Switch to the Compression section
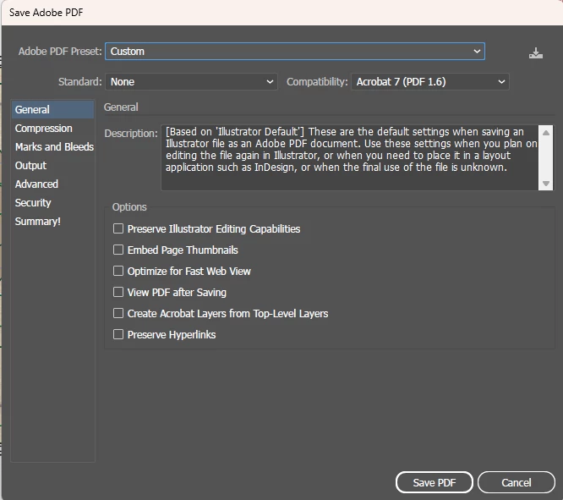 point(52,129)
